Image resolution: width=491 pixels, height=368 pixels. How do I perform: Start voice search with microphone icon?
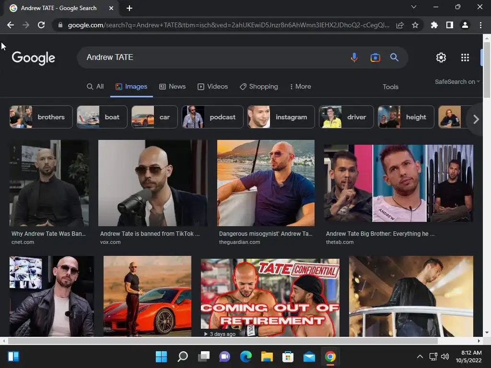pyautogui.click(x=354, y=57)
